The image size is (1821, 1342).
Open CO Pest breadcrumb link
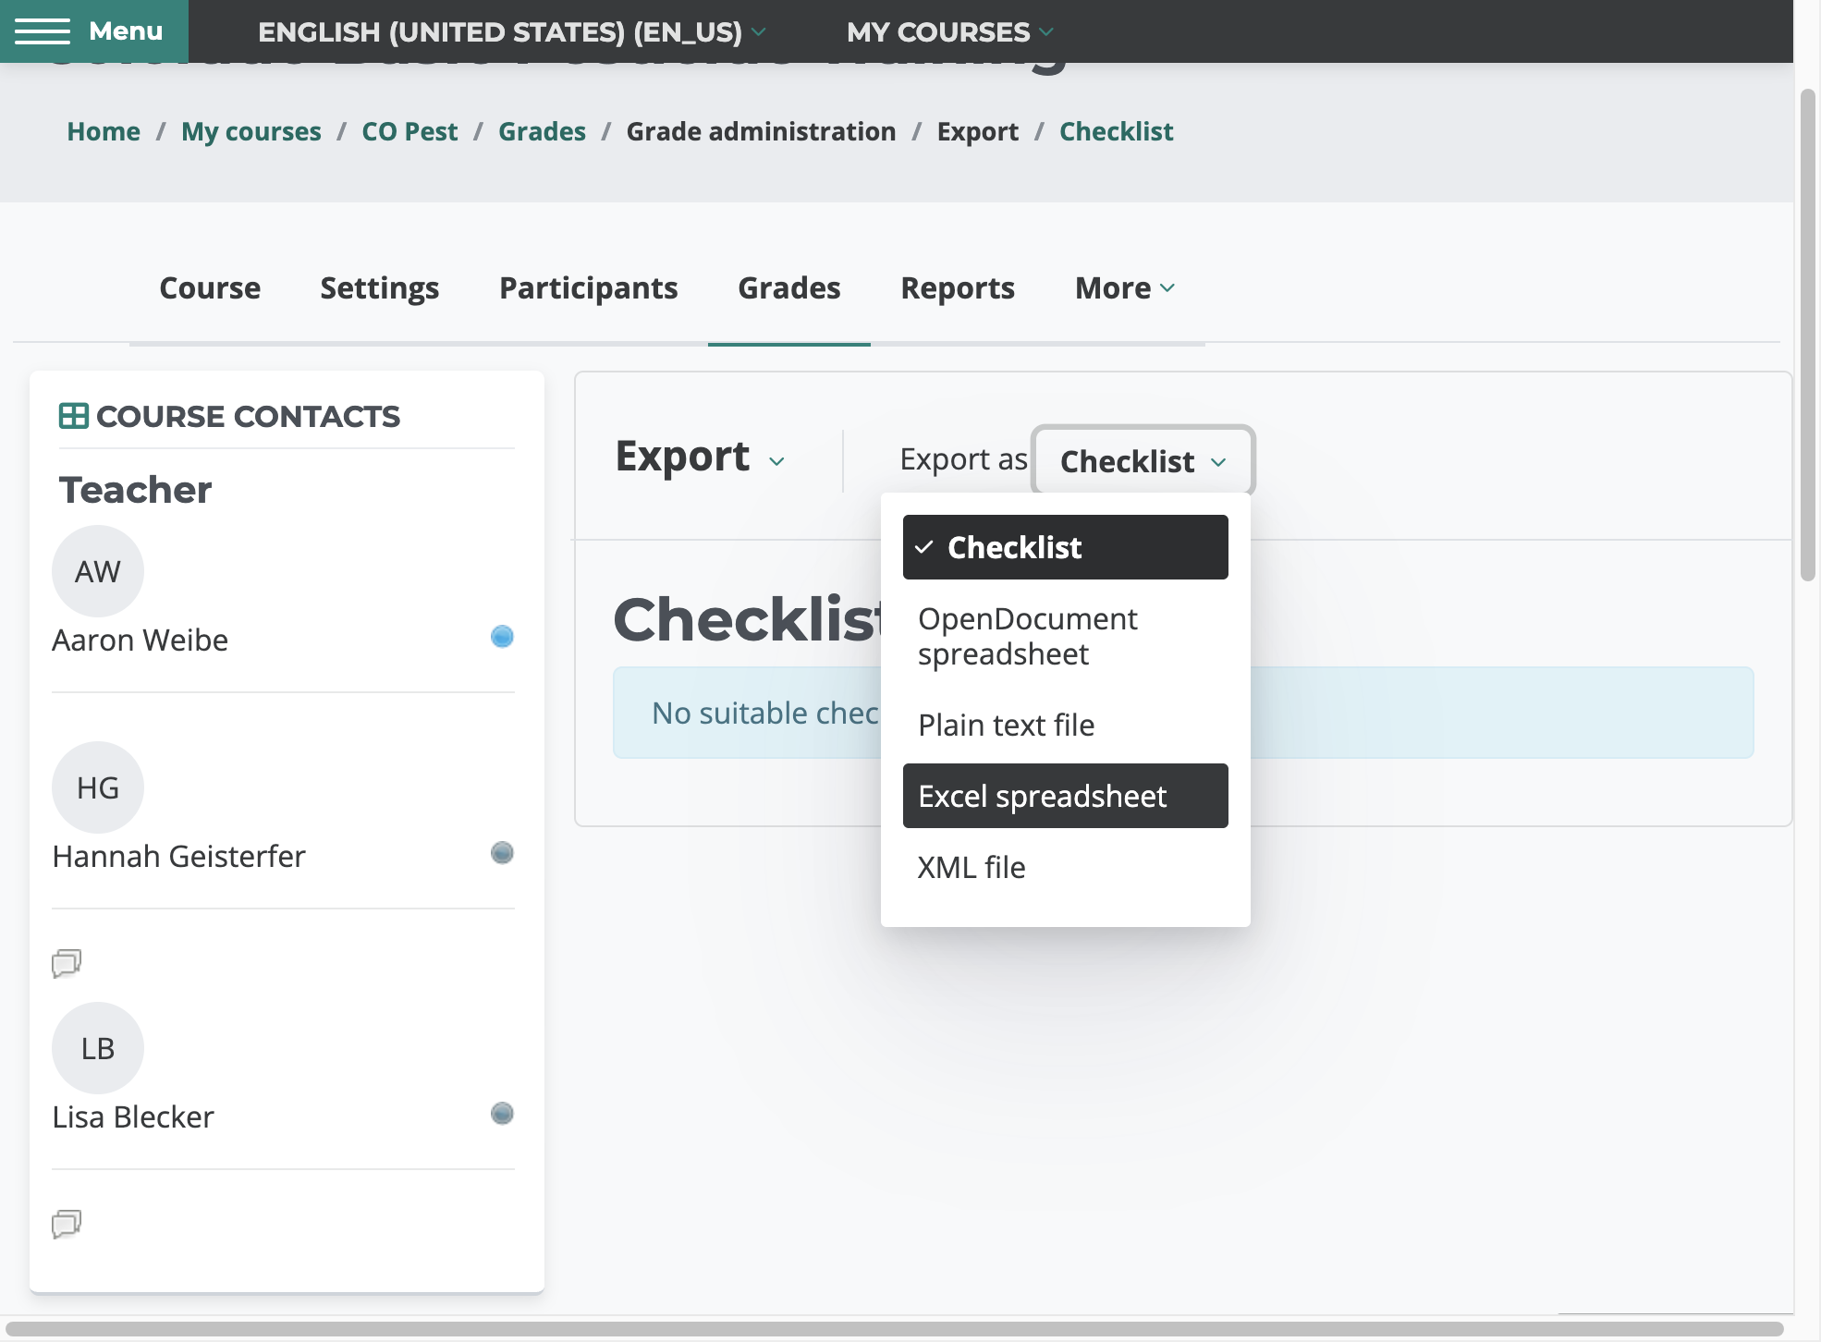(x=409, y=131)
